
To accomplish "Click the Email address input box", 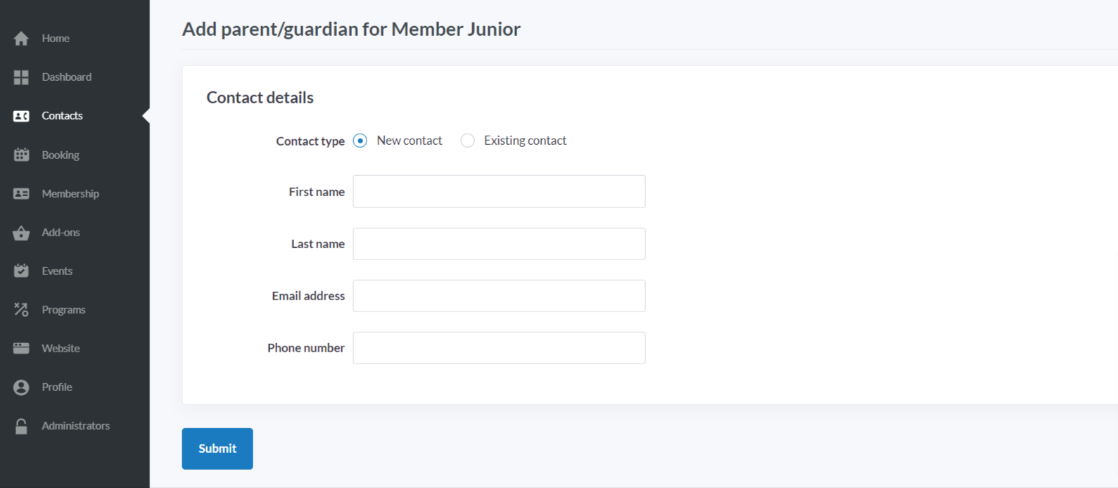I will pos(499,296).
